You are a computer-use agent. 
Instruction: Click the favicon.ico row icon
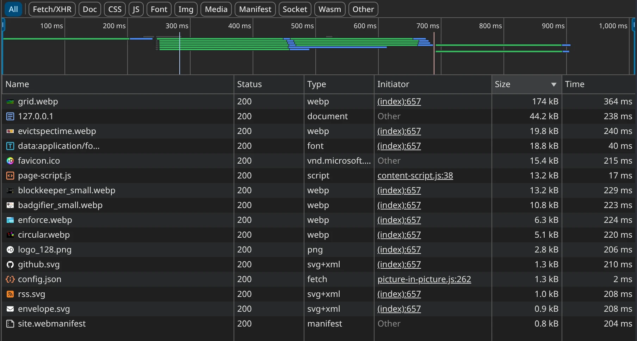pos(10,161)
